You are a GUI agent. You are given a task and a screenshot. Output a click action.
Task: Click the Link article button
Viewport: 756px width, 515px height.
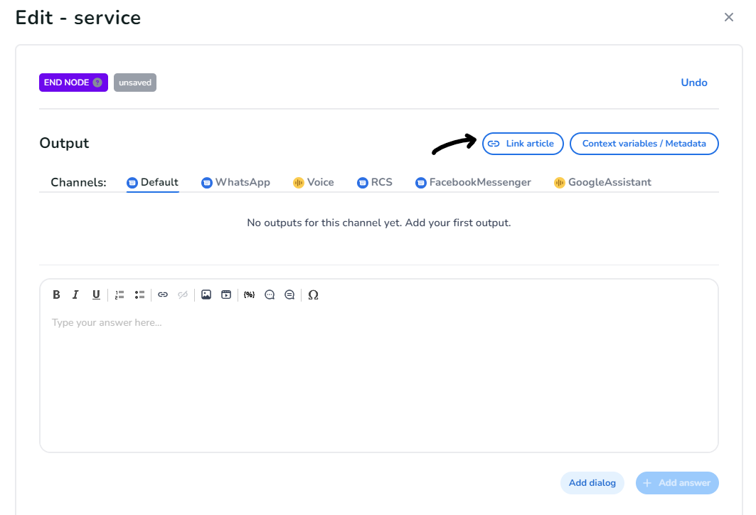[523, 144]
